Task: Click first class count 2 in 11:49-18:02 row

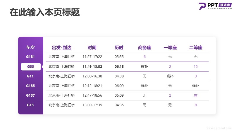Action: [170, 67]
